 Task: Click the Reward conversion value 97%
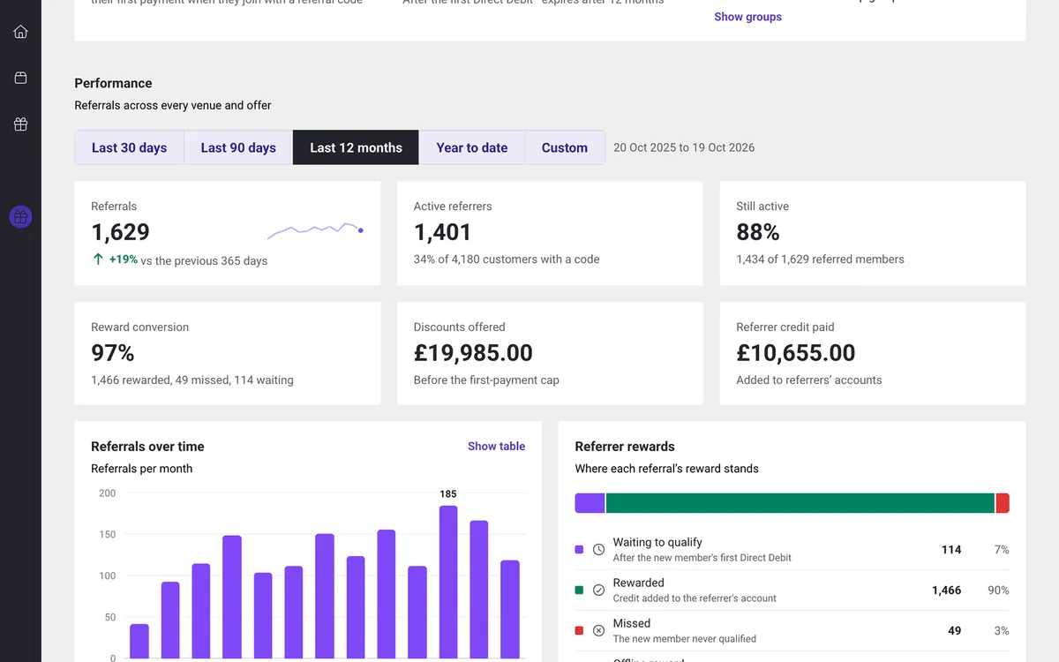113,353
